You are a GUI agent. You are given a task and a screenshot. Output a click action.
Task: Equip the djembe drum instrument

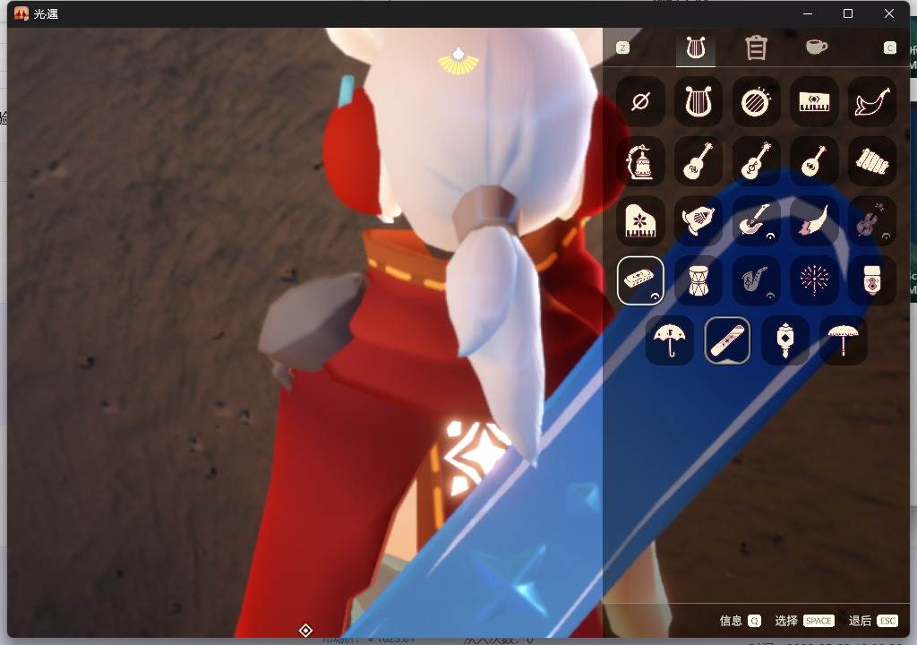pyautogui.click(x=698, y=281)
